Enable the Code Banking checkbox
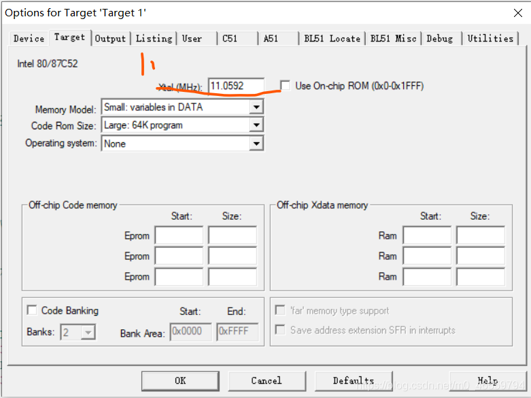This screenshot has width=531, height=398. point(32,310)
